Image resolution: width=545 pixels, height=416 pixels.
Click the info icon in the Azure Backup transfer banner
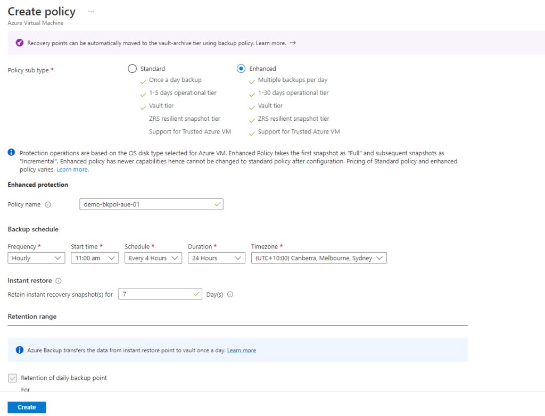tap(20, 350)
